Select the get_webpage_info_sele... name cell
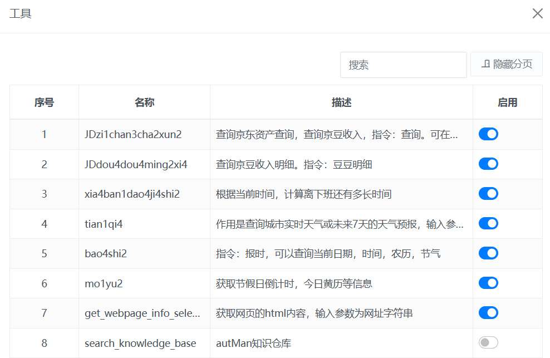The height and width of the screenshot is (358, 550). pyautogui.click(x=142, y=313)
